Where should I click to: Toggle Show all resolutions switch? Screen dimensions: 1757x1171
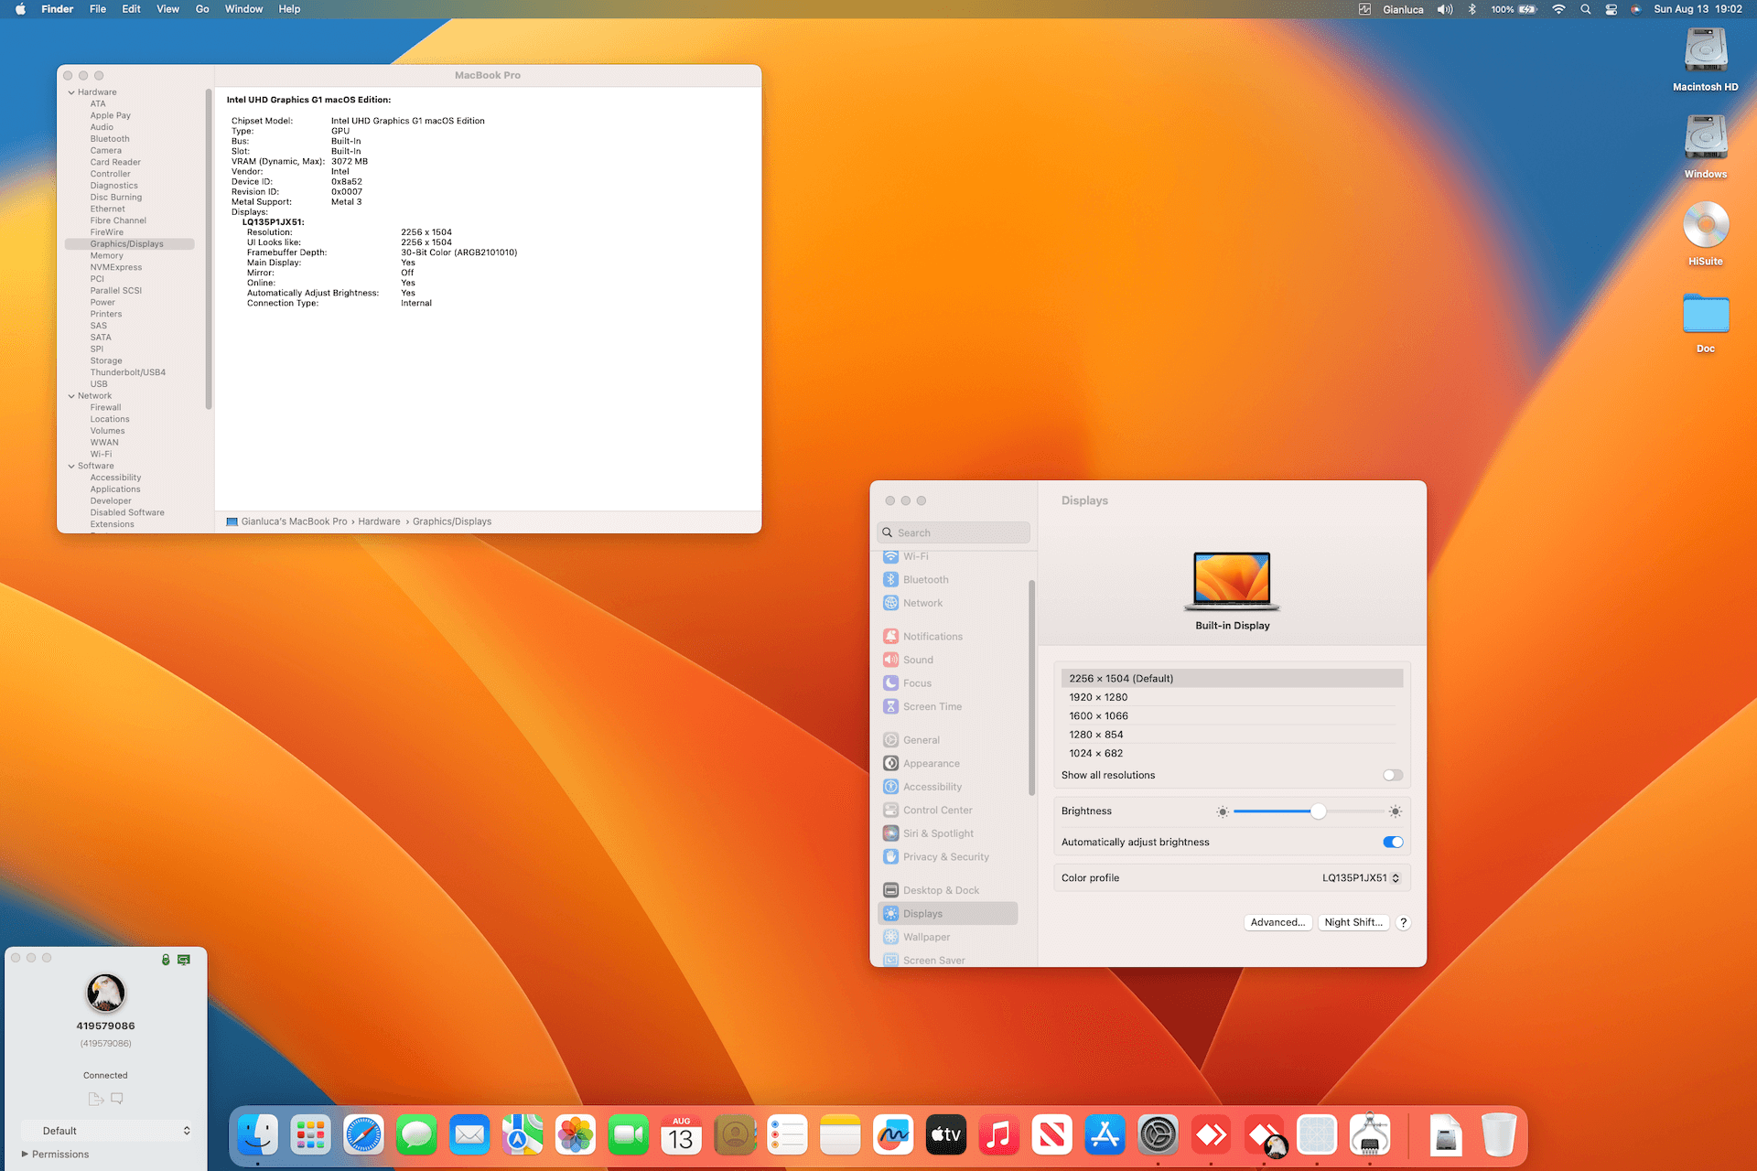tap(1392, 775)
